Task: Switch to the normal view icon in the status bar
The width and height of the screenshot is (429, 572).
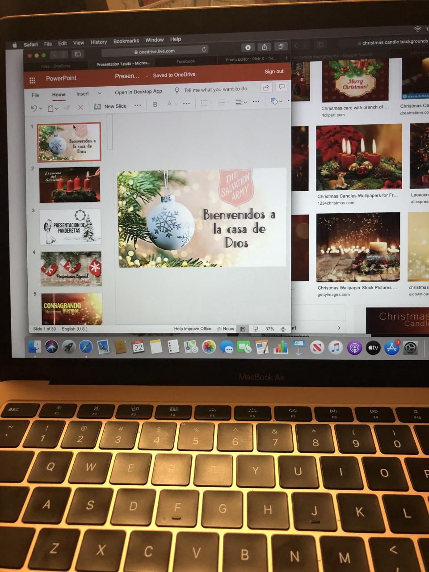Action: [243, 329]
